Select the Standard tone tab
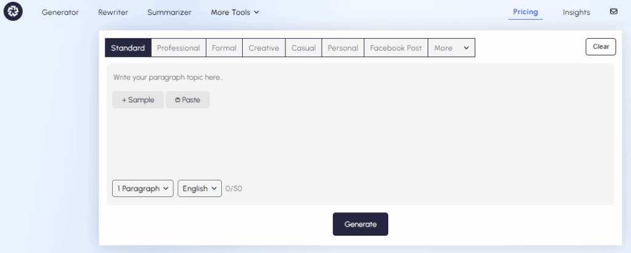This screenshot has height=253, width=631. (128, 48)
